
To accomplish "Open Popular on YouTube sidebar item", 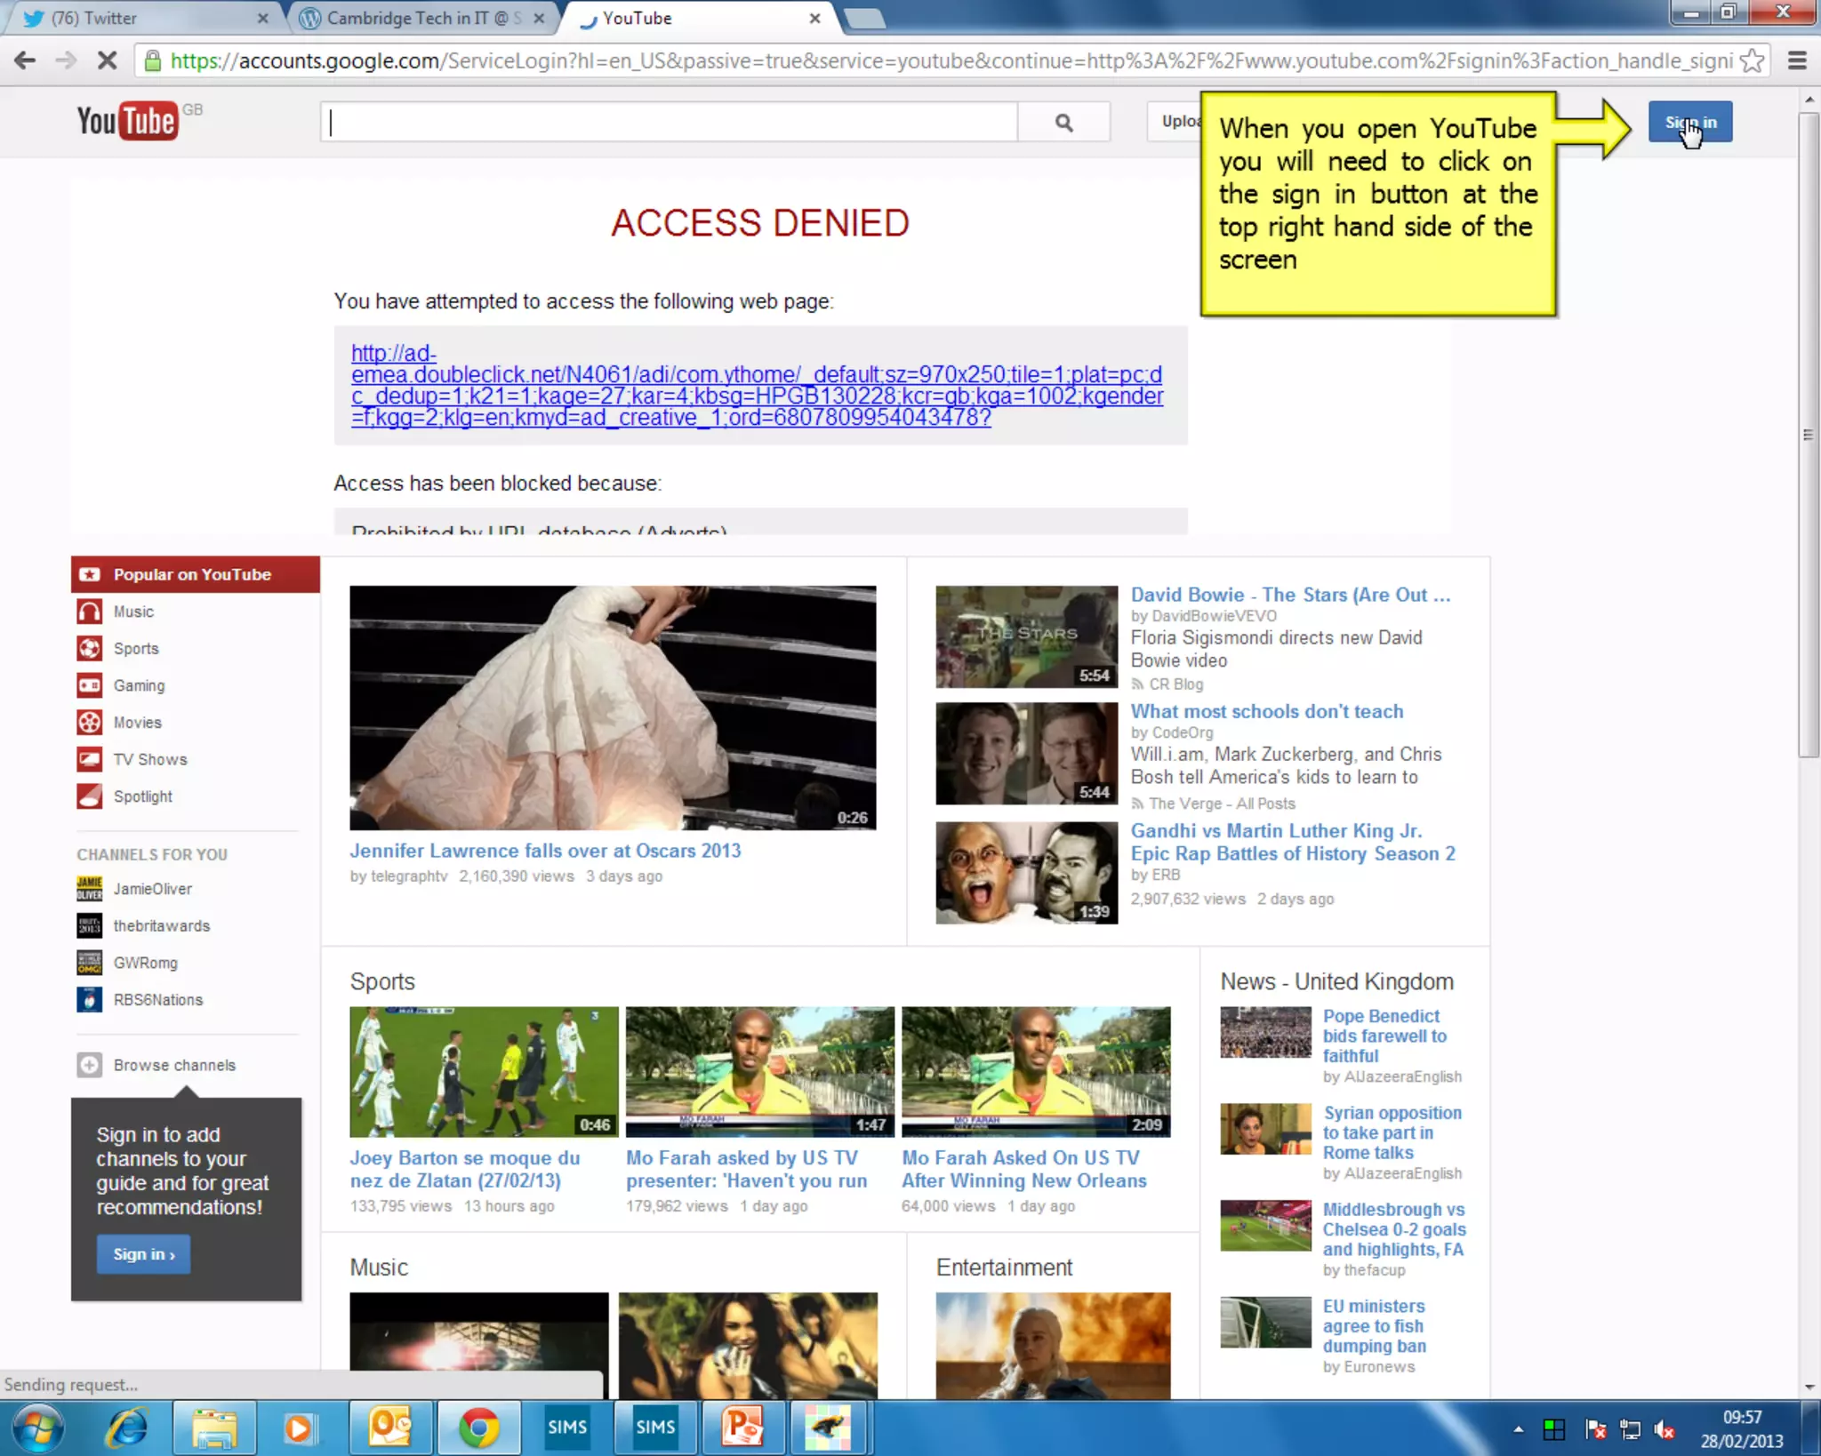I will point(194,574).
